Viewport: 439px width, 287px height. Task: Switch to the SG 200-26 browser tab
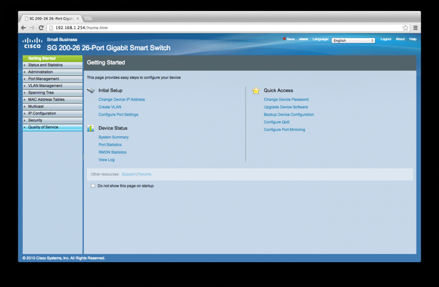50,18
